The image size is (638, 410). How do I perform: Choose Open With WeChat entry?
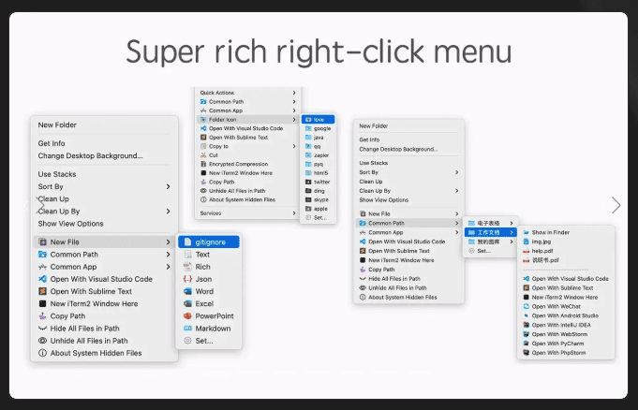(566, 306)
